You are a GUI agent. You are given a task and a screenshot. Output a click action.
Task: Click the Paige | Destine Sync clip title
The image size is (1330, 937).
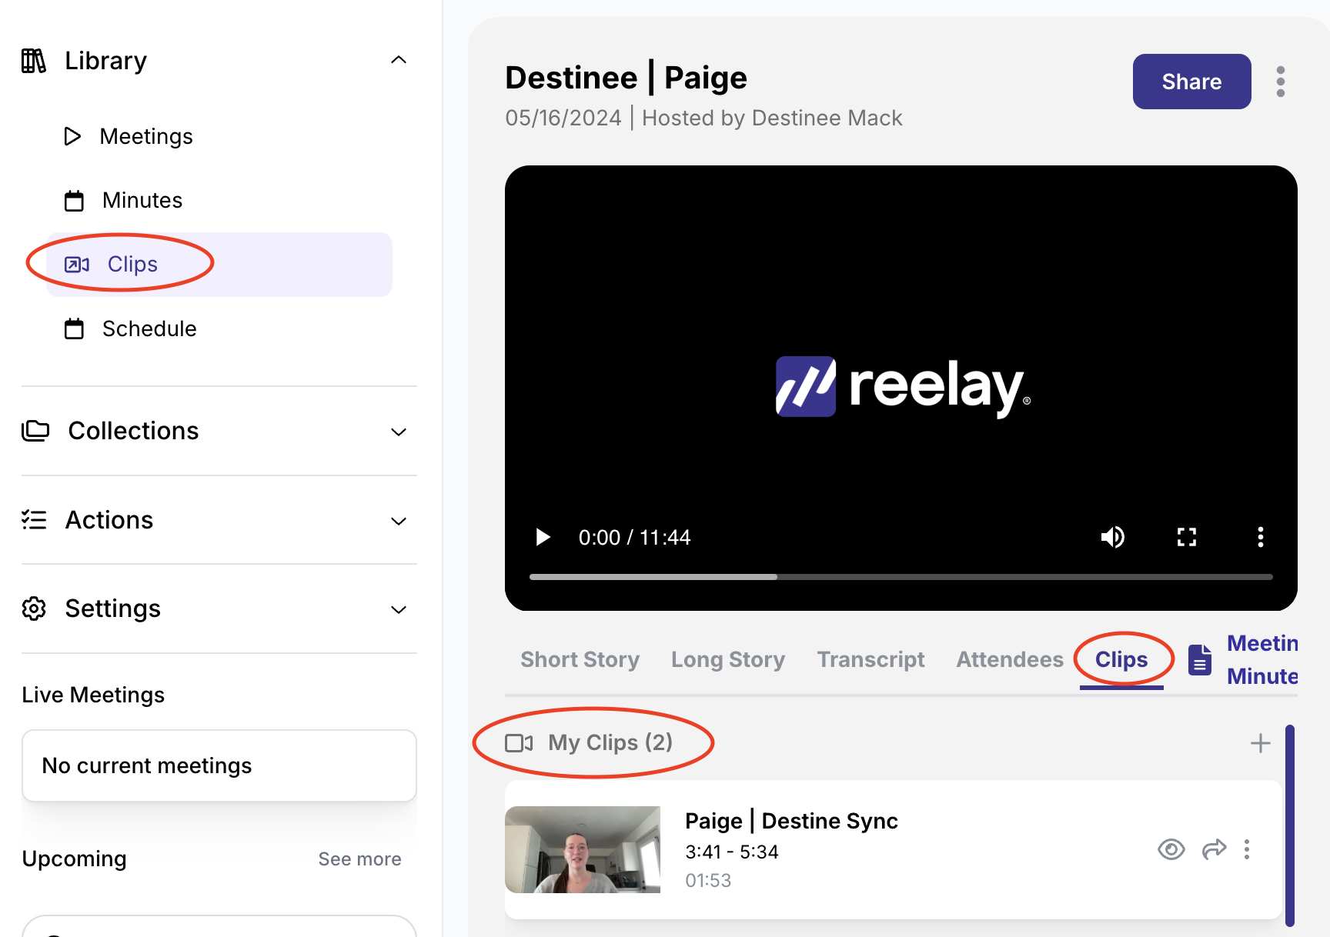(x=791, y=821)
